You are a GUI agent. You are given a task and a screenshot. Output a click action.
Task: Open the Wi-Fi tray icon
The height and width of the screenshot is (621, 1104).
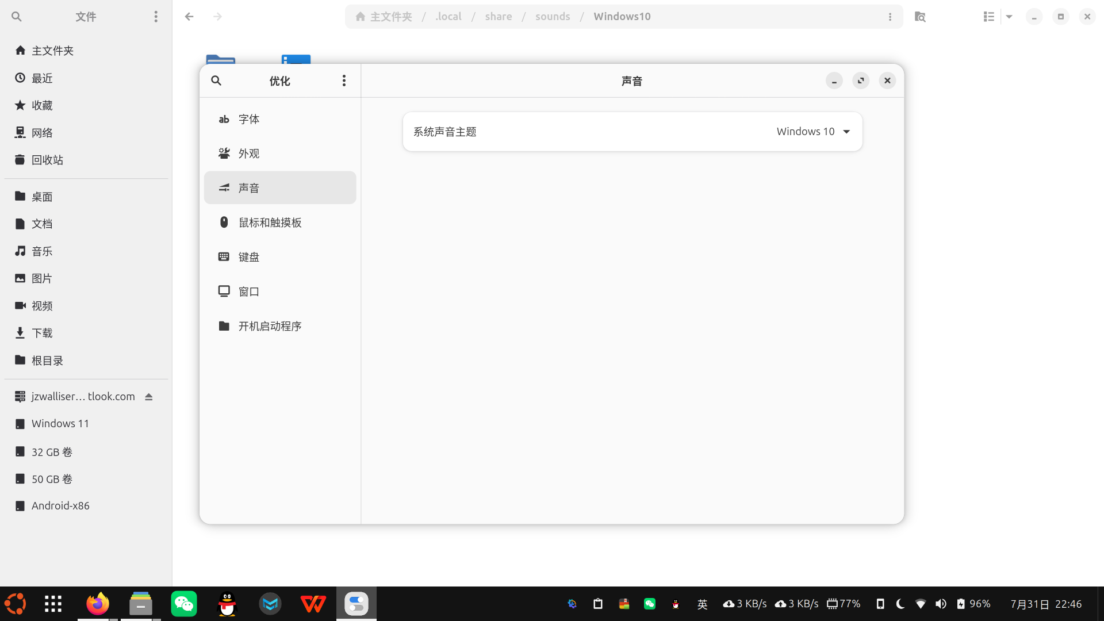tap(921, 604)
